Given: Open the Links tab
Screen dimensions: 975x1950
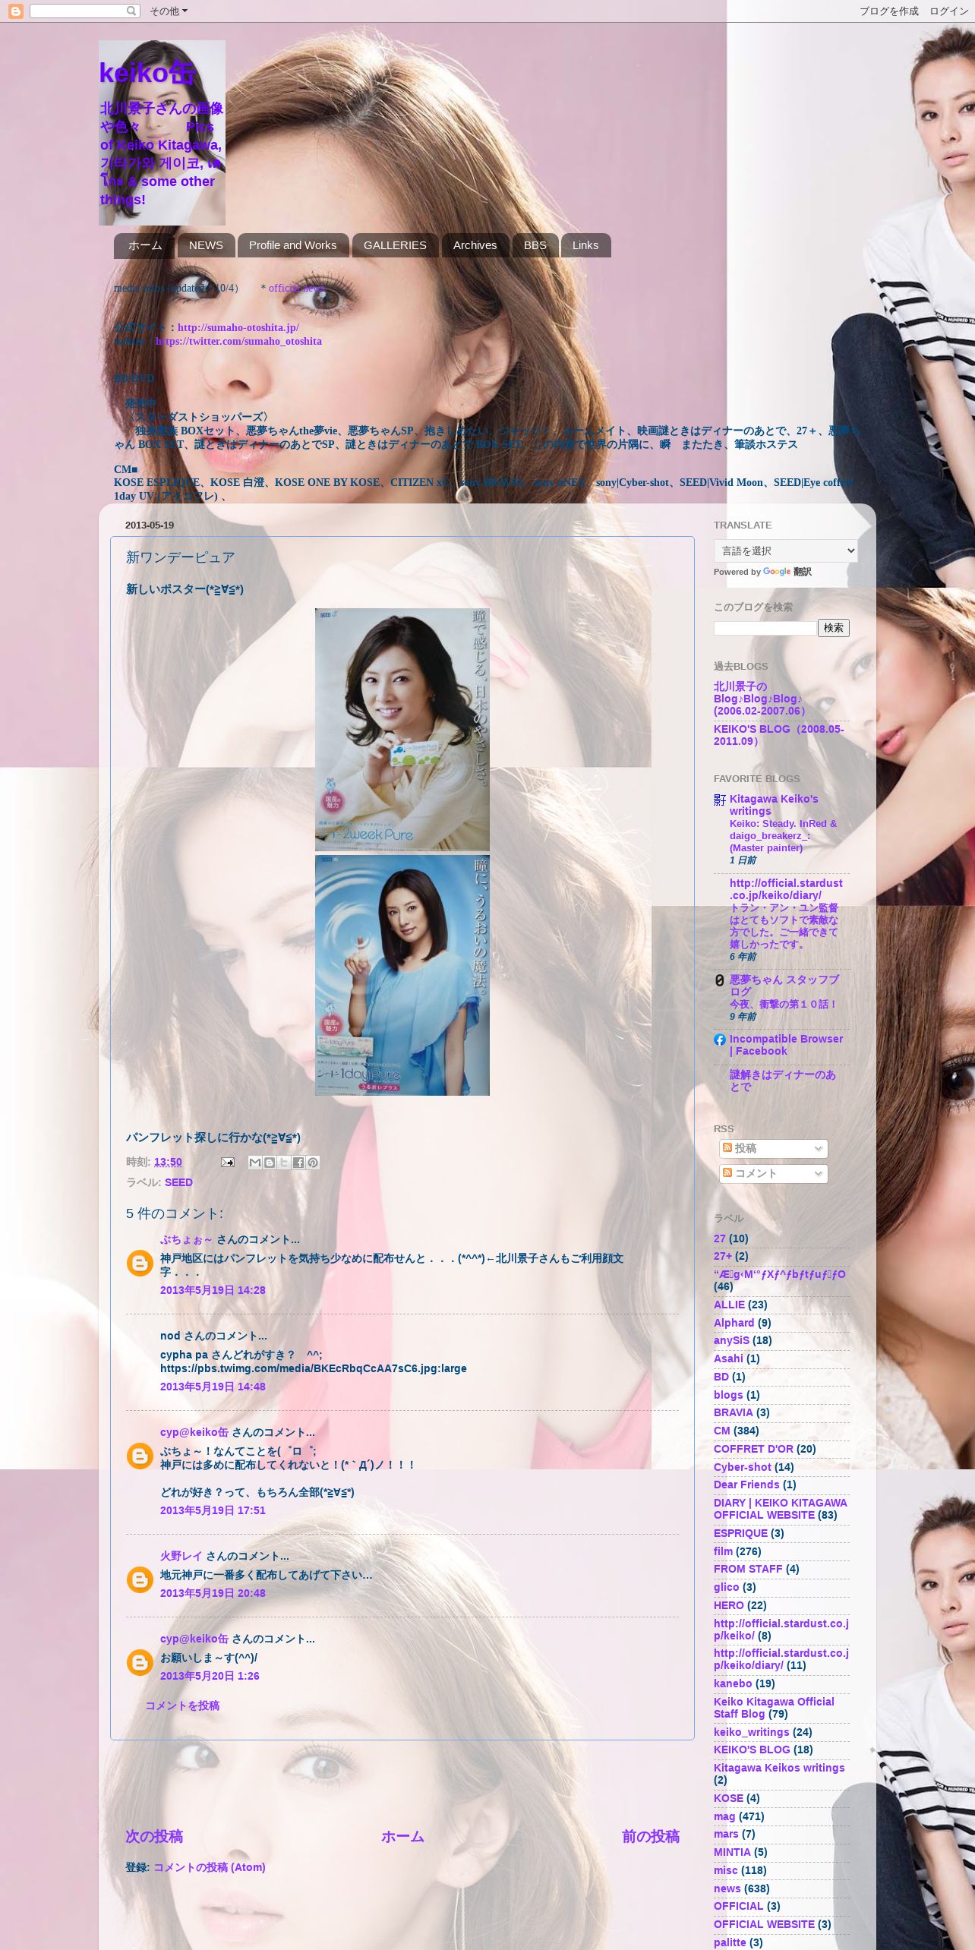Looking at the screenshot, I should pyautogui.click(x=585, y=245).
